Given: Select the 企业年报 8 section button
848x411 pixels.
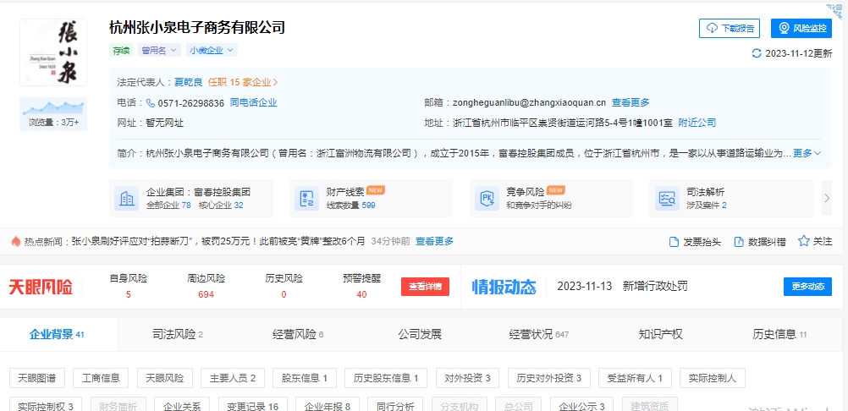Looking at the screenshot, I should tap(328, 404).
